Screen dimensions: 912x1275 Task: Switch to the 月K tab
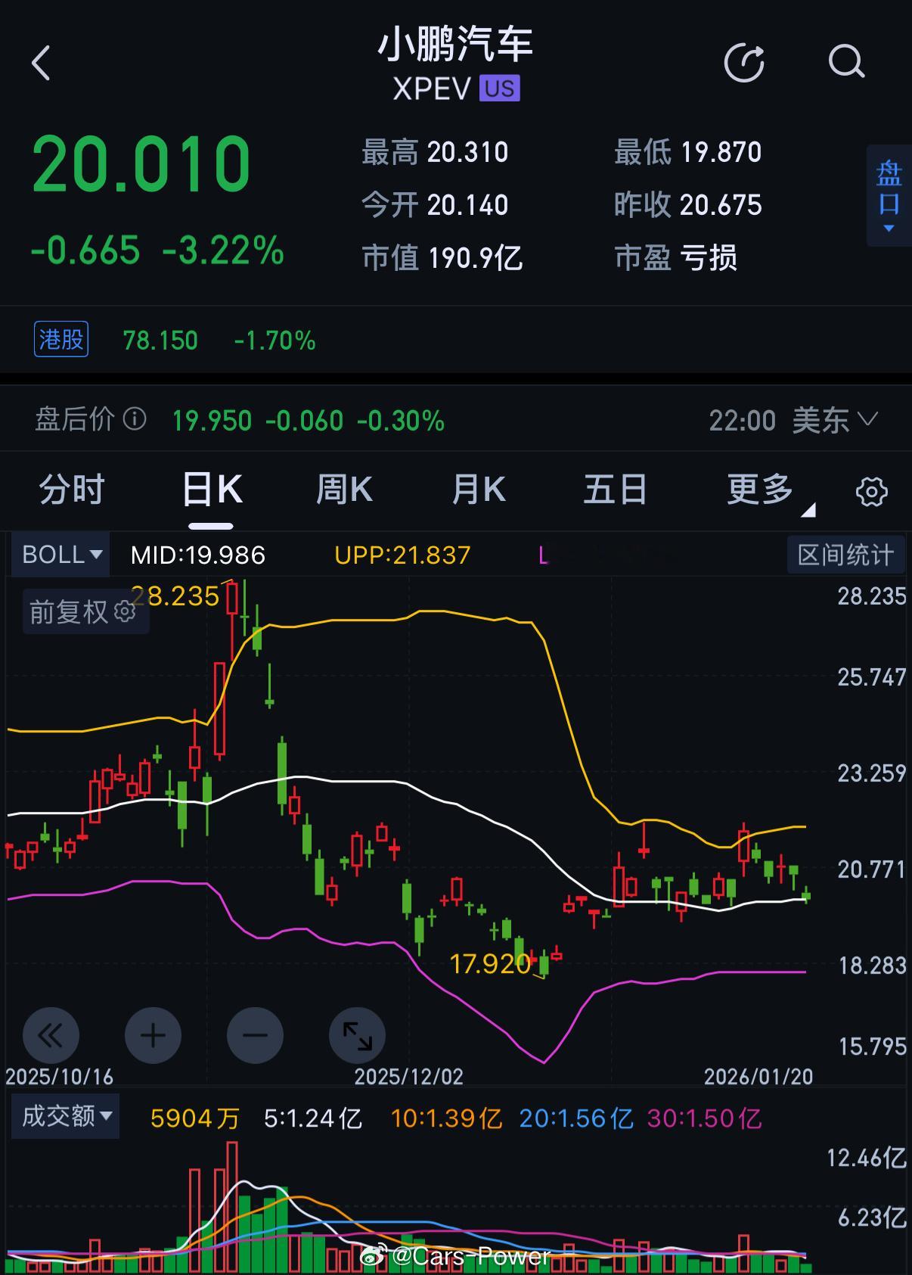478,490
